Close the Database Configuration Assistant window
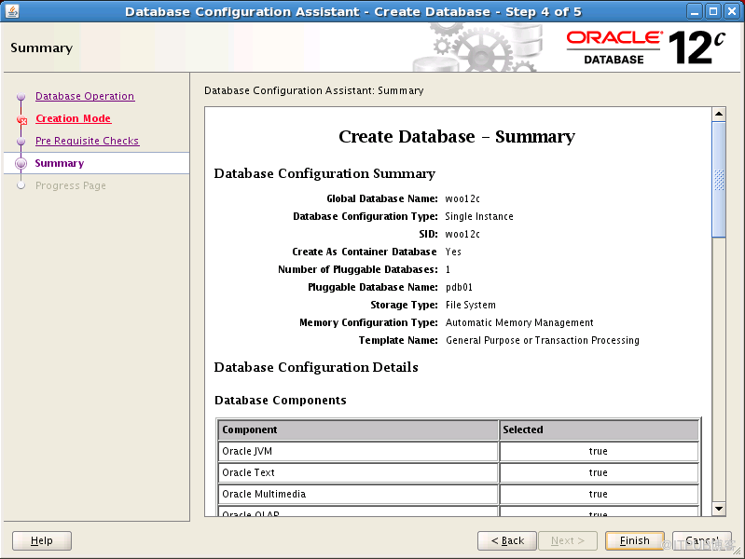The width and height of the screenshot is (745, 559). [x=732, y=11]
